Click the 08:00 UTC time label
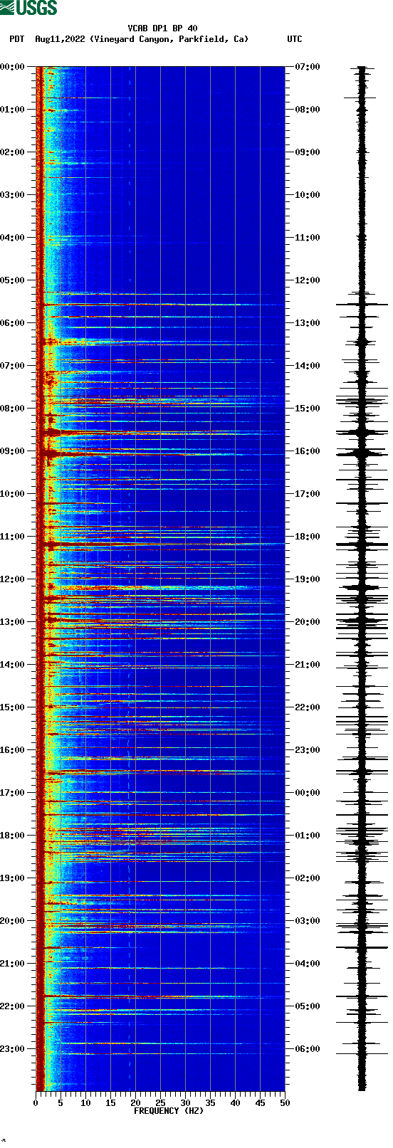The height and width of the screenshot is (1148, 393). 308,110
